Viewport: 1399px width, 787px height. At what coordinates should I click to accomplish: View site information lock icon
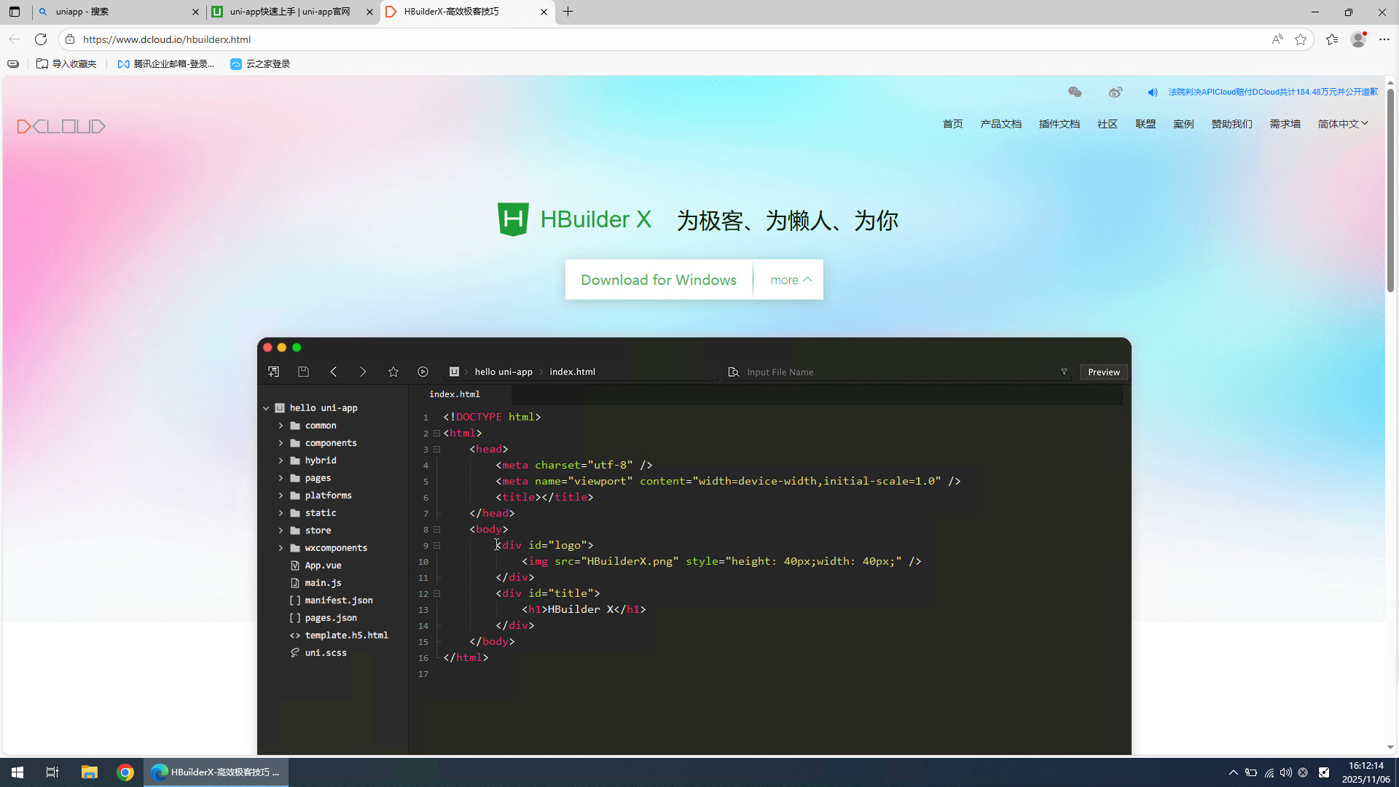coord(70,39)
